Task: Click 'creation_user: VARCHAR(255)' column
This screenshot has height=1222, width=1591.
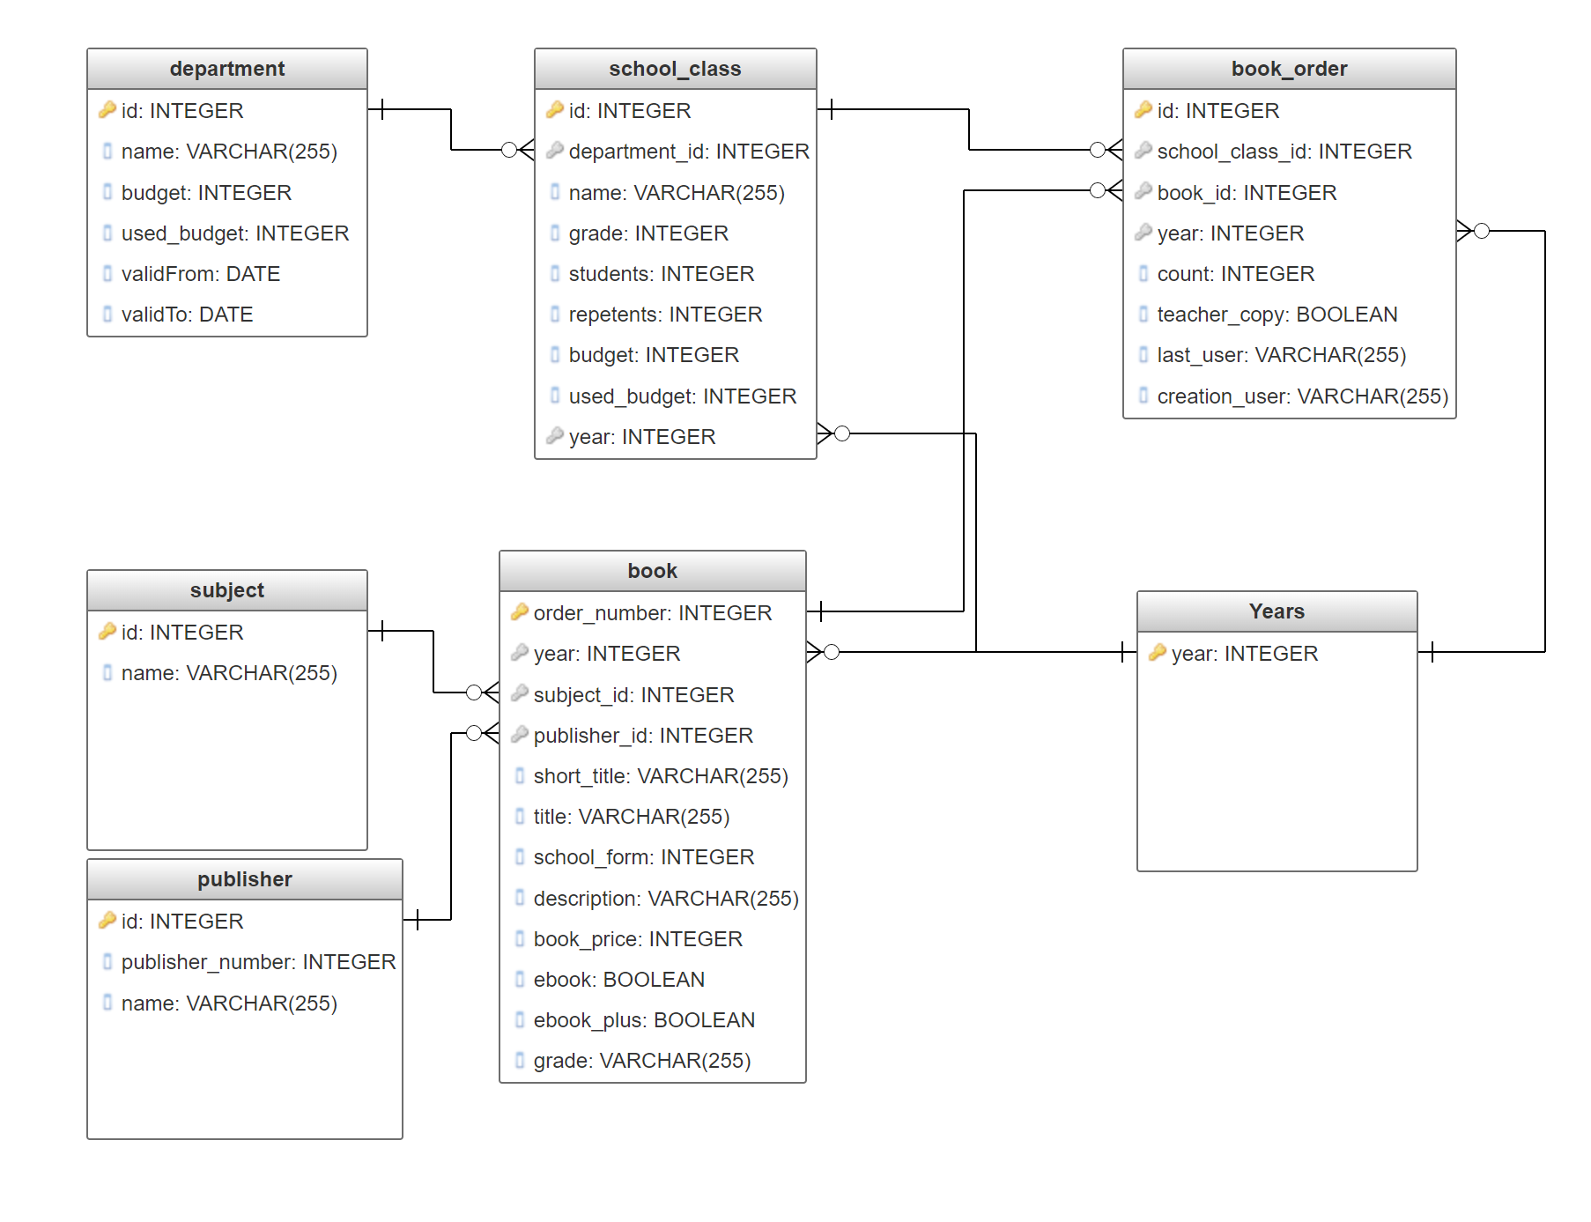Action: (x=1303, y=396)
